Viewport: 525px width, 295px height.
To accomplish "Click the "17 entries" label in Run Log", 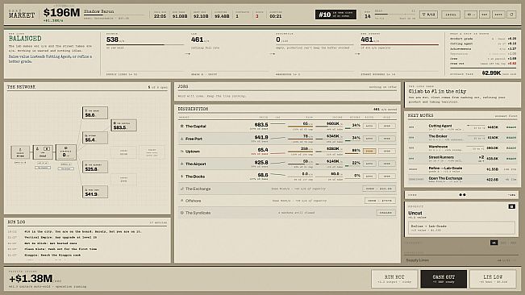I will [158, 222].
